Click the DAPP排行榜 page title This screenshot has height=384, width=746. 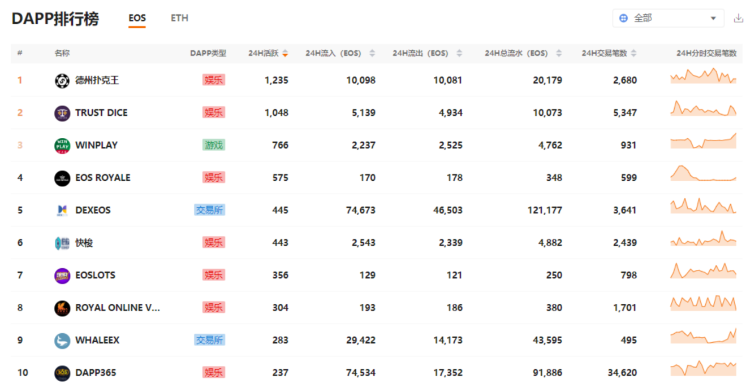[55, 19]
